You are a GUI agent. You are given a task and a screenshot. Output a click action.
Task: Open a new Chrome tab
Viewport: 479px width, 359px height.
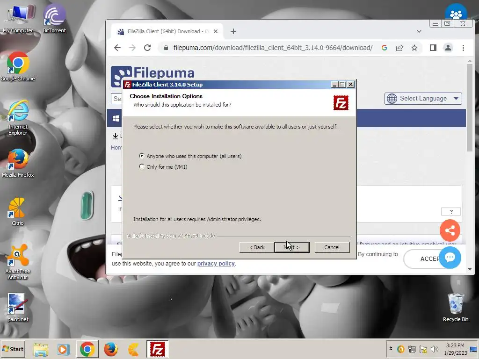[x=233, y=31]
